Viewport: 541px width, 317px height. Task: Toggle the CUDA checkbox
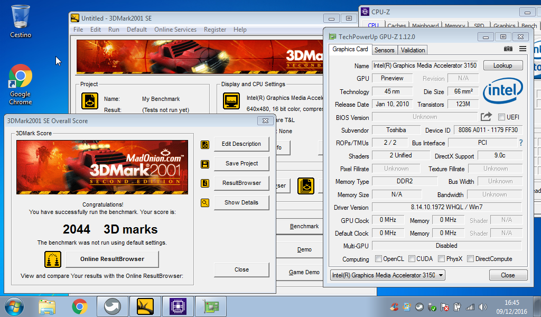[x=412, y=259]
